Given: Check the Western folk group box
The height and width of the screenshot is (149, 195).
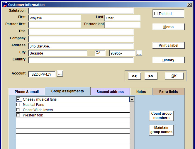Looking at the screenshot, I should (x=18, y=115).
